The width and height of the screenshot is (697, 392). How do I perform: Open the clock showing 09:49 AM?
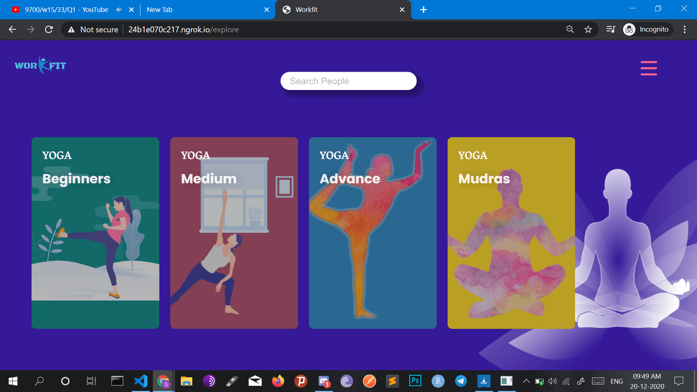tap(647, 381)
